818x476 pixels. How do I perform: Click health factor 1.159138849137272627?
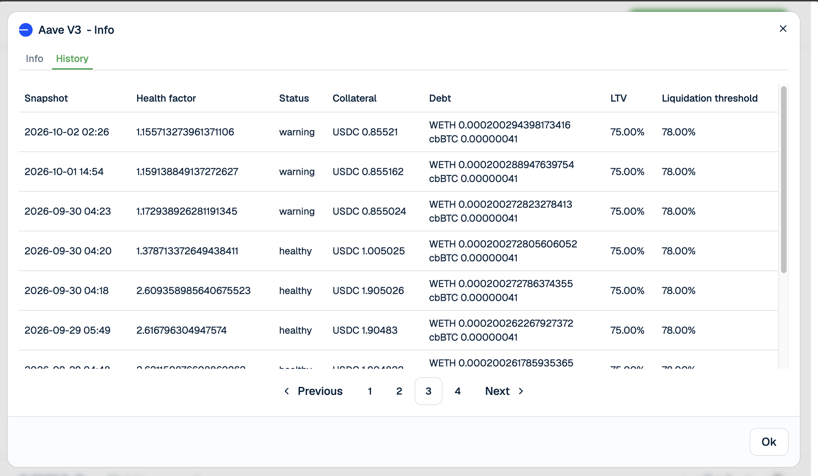click(x=187, y=172)
